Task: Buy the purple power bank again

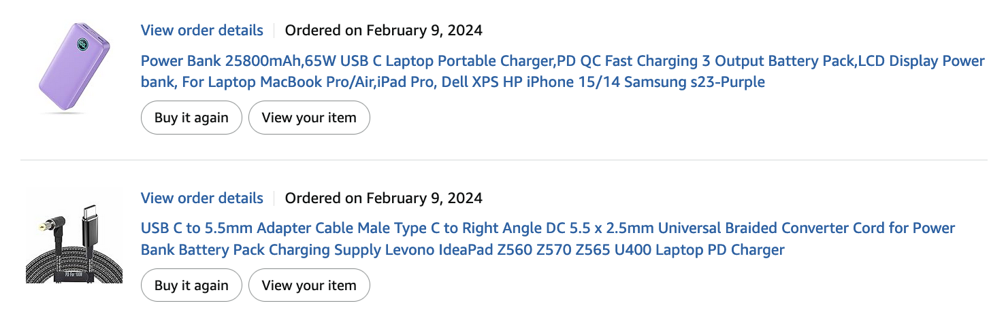Action: [x=191, y=118]
